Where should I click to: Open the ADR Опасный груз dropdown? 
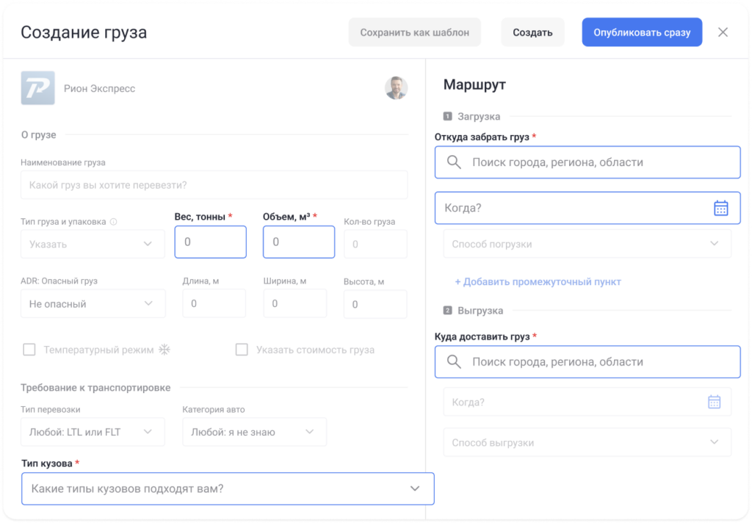93,303
